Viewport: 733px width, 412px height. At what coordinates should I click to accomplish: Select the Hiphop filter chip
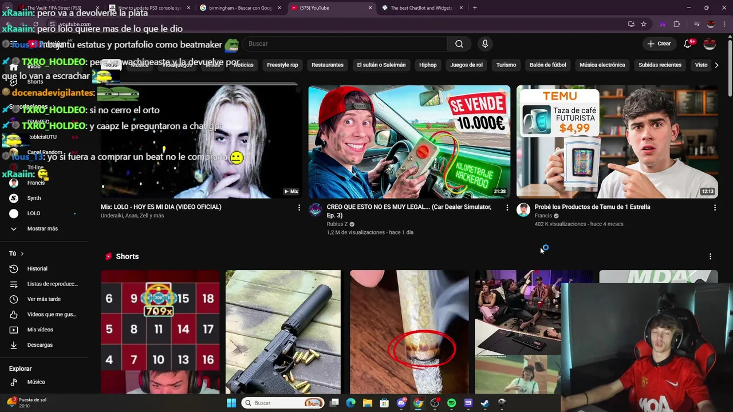(428, 65)
